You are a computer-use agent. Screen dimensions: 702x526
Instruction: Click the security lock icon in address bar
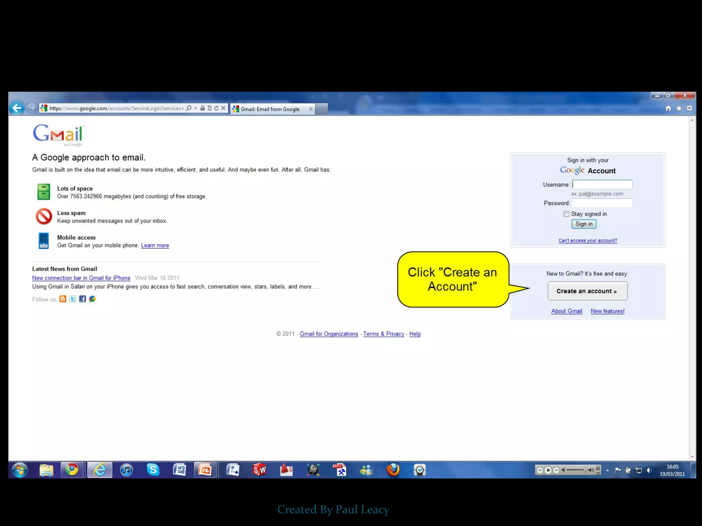coord(203,108)
